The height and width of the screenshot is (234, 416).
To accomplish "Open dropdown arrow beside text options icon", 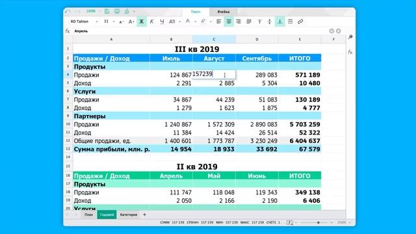I will click(x=179, y=21).
